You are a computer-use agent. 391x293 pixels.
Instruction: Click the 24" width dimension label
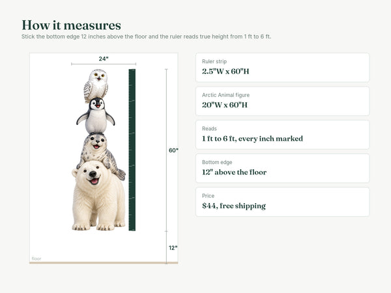(x=104, y=59)
